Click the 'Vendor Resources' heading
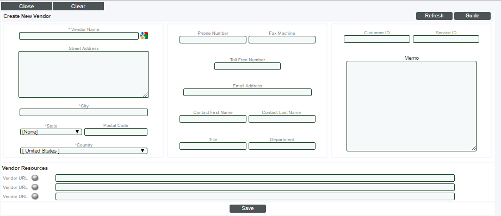The image size is (501, 216). (25, 168)
